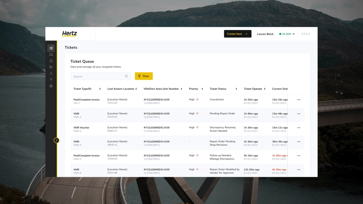The width and height of the screenshot is (363, 204).
Task: Sort by VIN/Own Area Unit Number column
Action: tap(181, 89)
